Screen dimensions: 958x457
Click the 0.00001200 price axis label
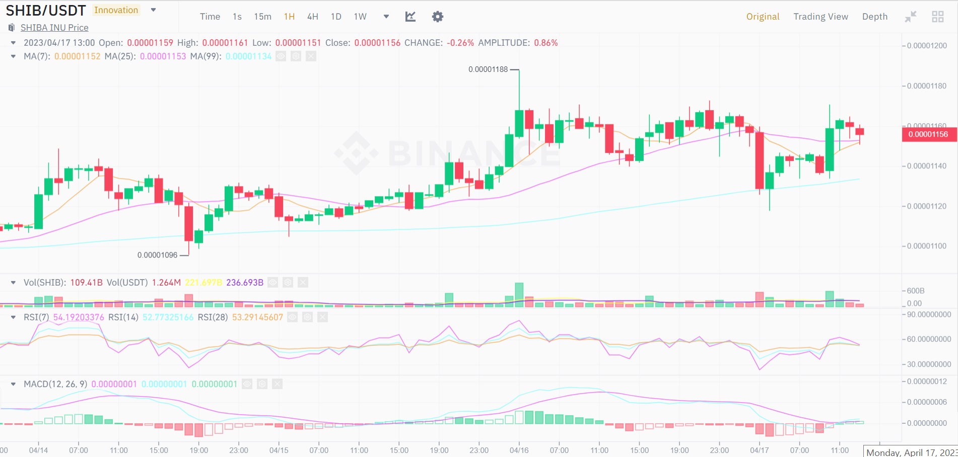tap(927, 46)
